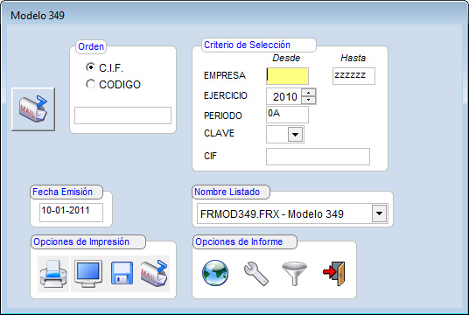469x315 pixels.
Task: Click the Hasta column label
Action: (x=353, y=58)
